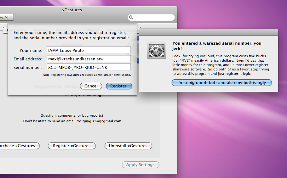The height and width of the screenshot is (178, 287).
Task: Click the Register xGestures button
Action: coord(72,146)
